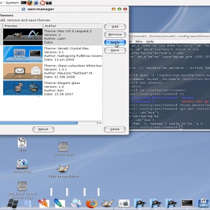
Task: Click the blue applications icon in the top panel
Action: [36, 3]
